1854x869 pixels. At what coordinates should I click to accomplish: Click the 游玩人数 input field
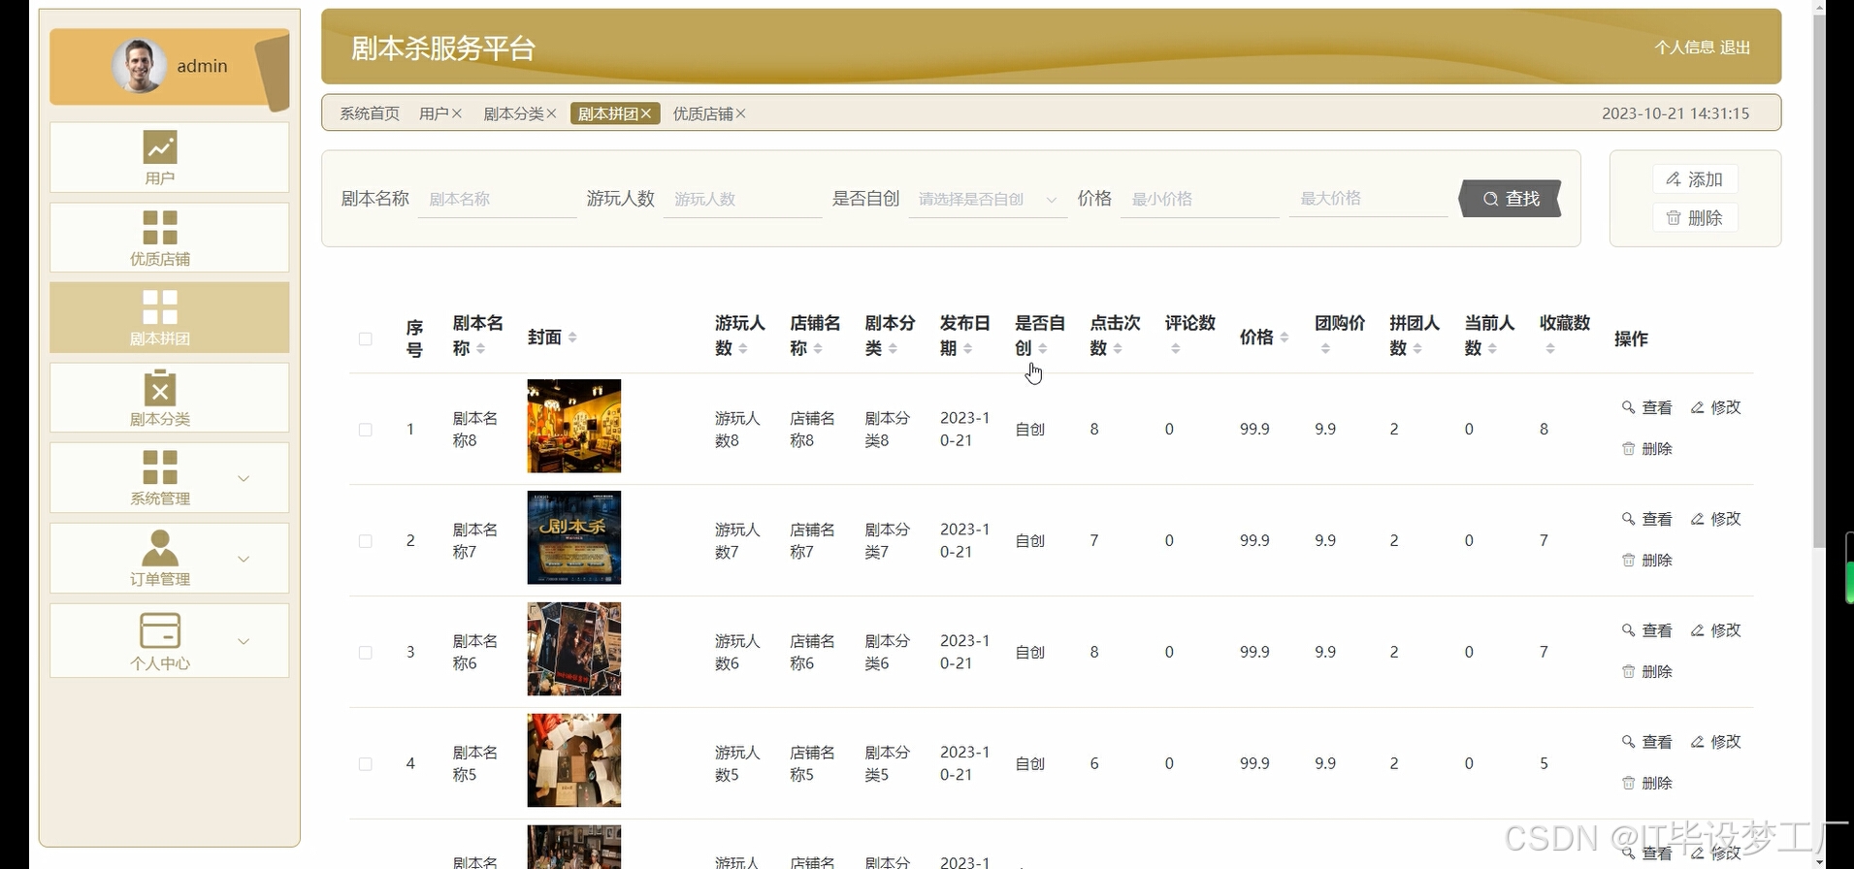coord(743,199)
